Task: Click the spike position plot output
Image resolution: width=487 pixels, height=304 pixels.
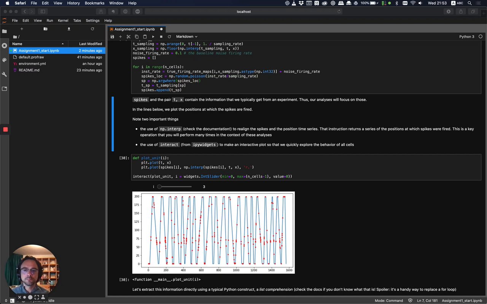Action: click(x=213, y=233)
